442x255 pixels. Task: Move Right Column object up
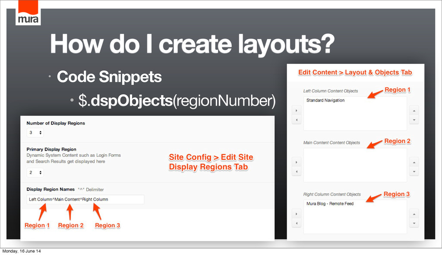coord(414,214)
